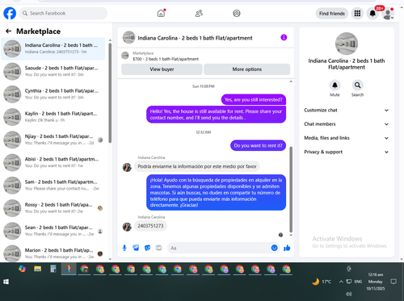This screenshot has height=301, width=404.
Task: Open the Cynthia conversation
Action: click(53, 94)
